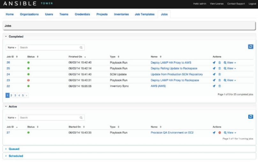Open Name filter dropdown in Active section
The height and width of the screenshot is (162, 258).
click(x=12, y=117)
